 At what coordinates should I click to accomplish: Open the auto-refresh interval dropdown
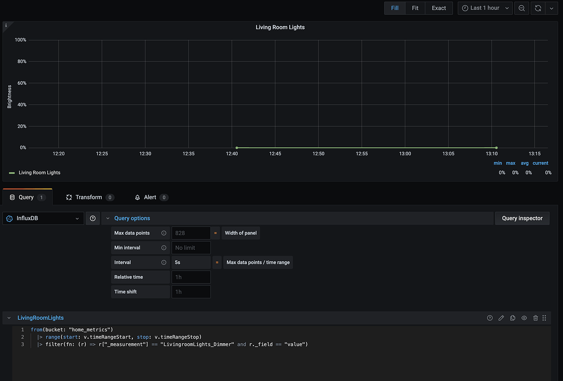click(551, 8)
